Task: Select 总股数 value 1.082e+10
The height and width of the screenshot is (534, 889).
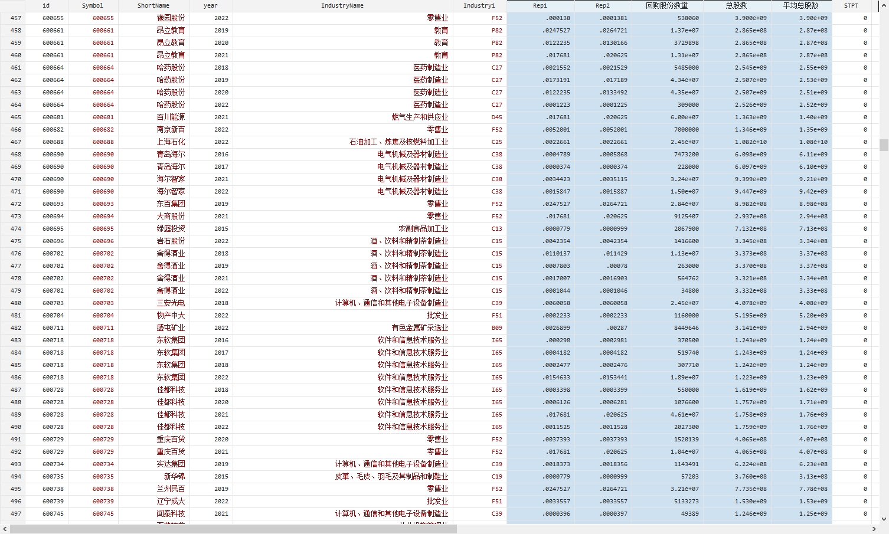Action: [750, 142]
